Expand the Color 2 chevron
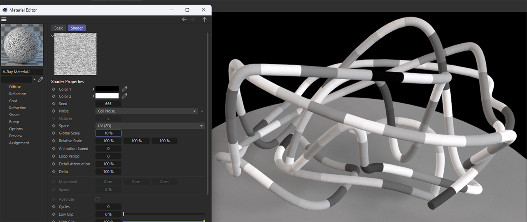The image size is (527, 222). click(x=93, y=96)
